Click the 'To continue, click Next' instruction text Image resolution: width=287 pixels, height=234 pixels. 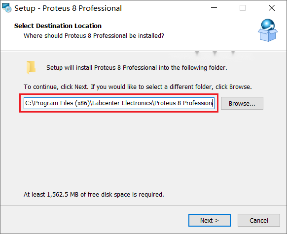click(x=56, y=87)
